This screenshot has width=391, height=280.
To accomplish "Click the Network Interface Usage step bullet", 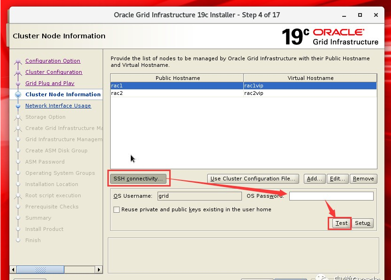I will tap(18, 106).
